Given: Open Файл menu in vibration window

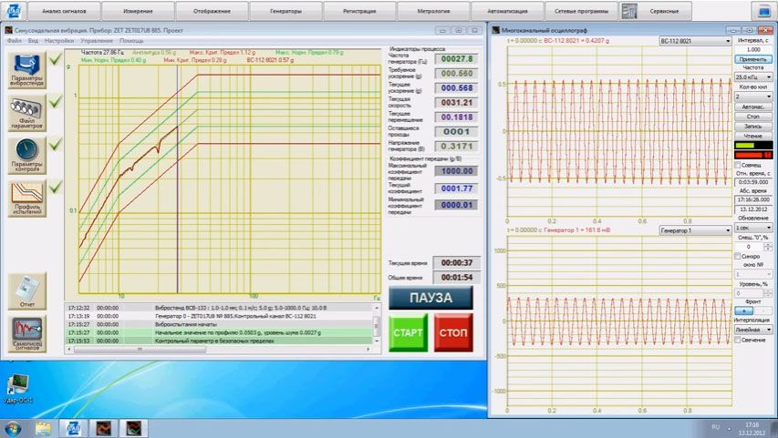Looking at the screenshot, I should pos(15,41).
